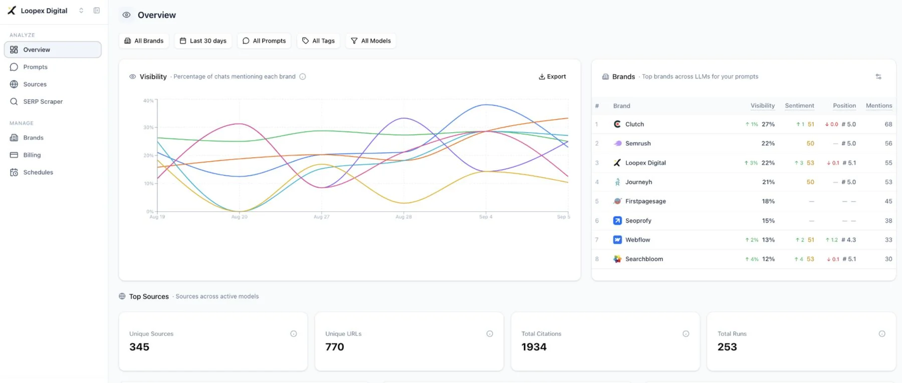902x383 pixels.
Task: Open the All Brands filter dropdown
Action: point(144,41)
